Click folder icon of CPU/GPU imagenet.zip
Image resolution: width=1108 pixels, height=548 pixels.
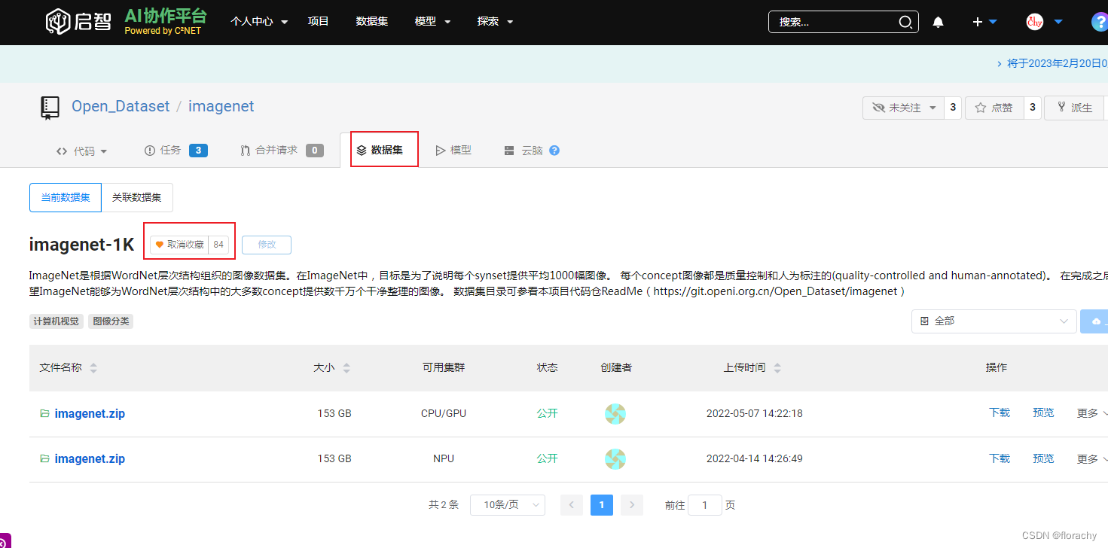point(44,413)
